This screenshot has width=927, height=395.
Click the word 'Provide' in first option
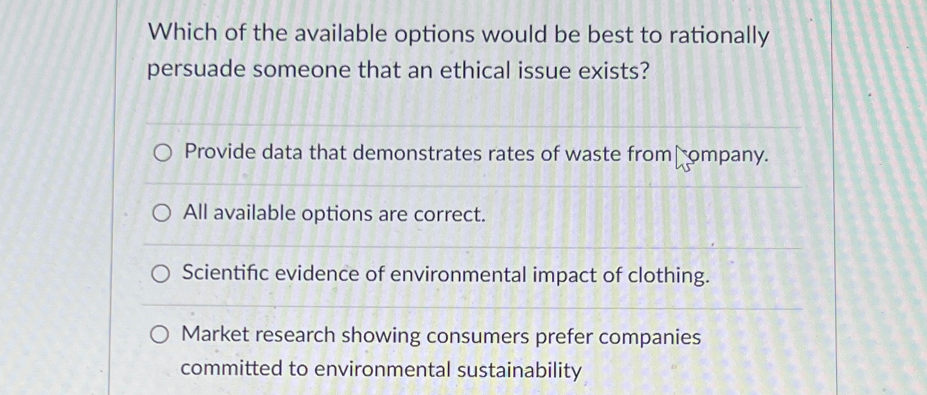click(220, 152)
